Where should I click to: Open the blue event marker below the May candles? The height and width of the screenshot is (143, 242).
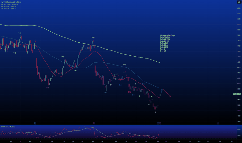35,123
